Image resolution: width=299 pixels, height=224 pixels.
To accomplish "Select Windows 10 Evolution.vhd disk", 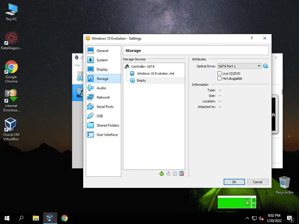I will point(155,73).
